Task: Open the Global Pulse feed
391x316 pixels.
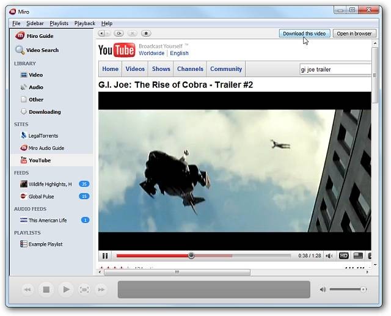Action: click(x=37, y=197)
